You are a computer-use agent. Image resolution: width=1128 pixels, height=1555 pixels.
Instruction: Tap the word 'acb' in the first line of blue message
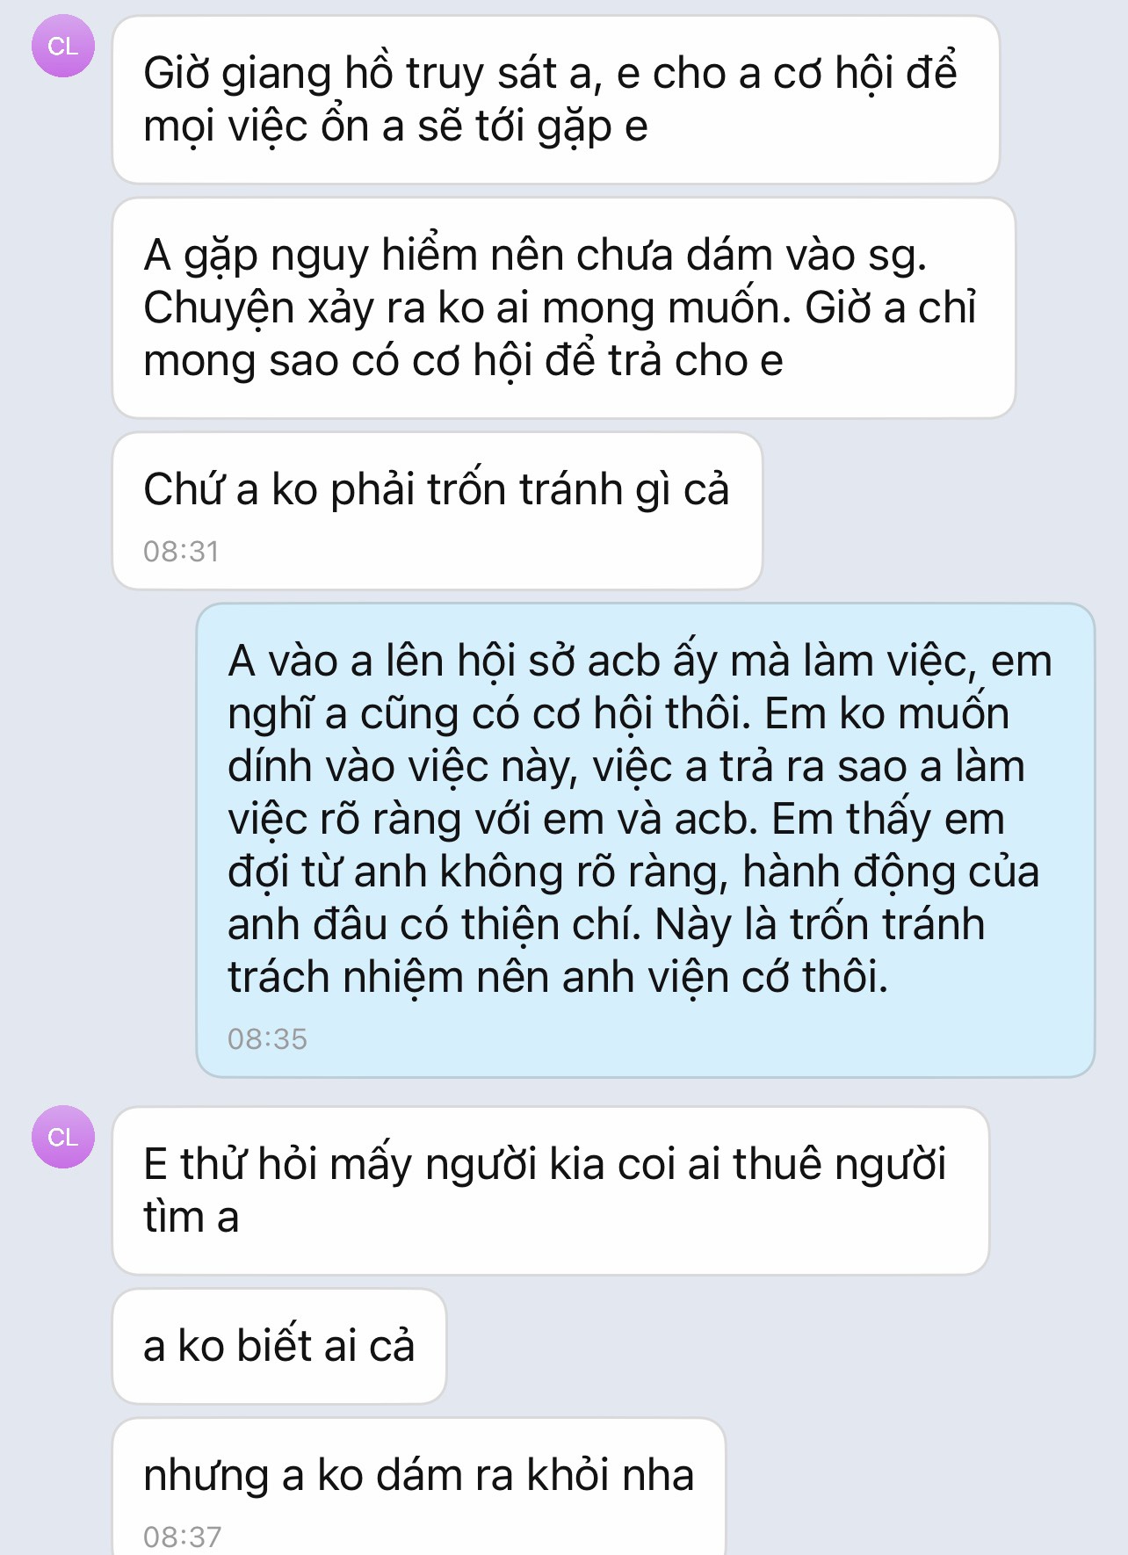click(x=624, y=661)
